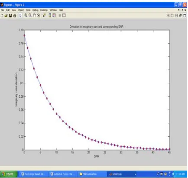Expand the 5 MATLAB taskbar group

click(122, 174)
